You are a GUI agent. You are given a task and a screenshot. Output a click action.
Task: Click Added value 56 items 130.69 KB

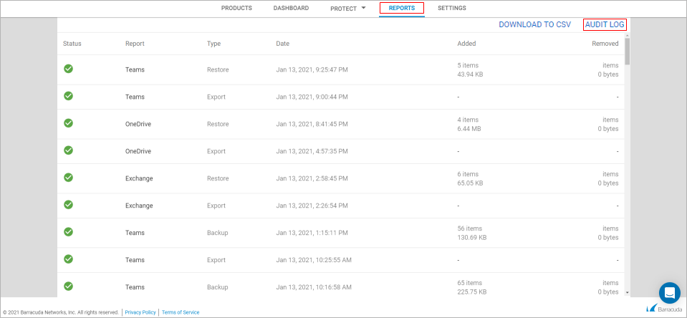[x=472, y=233]
